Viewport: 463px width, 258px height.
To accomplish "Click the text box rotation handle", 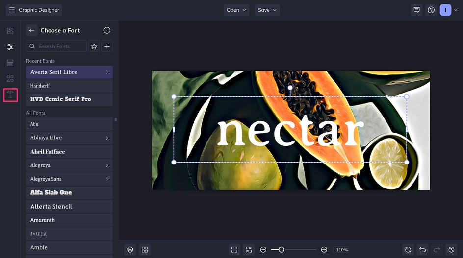I will 290,88.
